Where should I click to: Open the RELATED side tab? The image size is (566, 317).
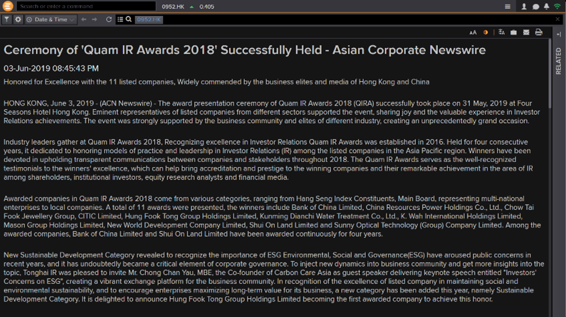[559, 61]
